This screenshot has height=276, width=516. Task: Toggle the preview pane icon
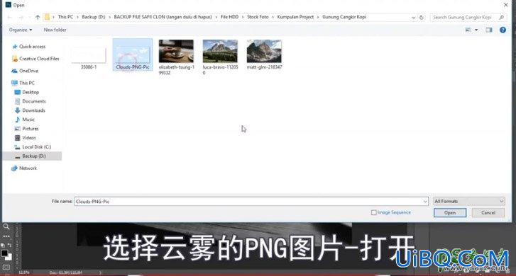[x=489, y=30]
